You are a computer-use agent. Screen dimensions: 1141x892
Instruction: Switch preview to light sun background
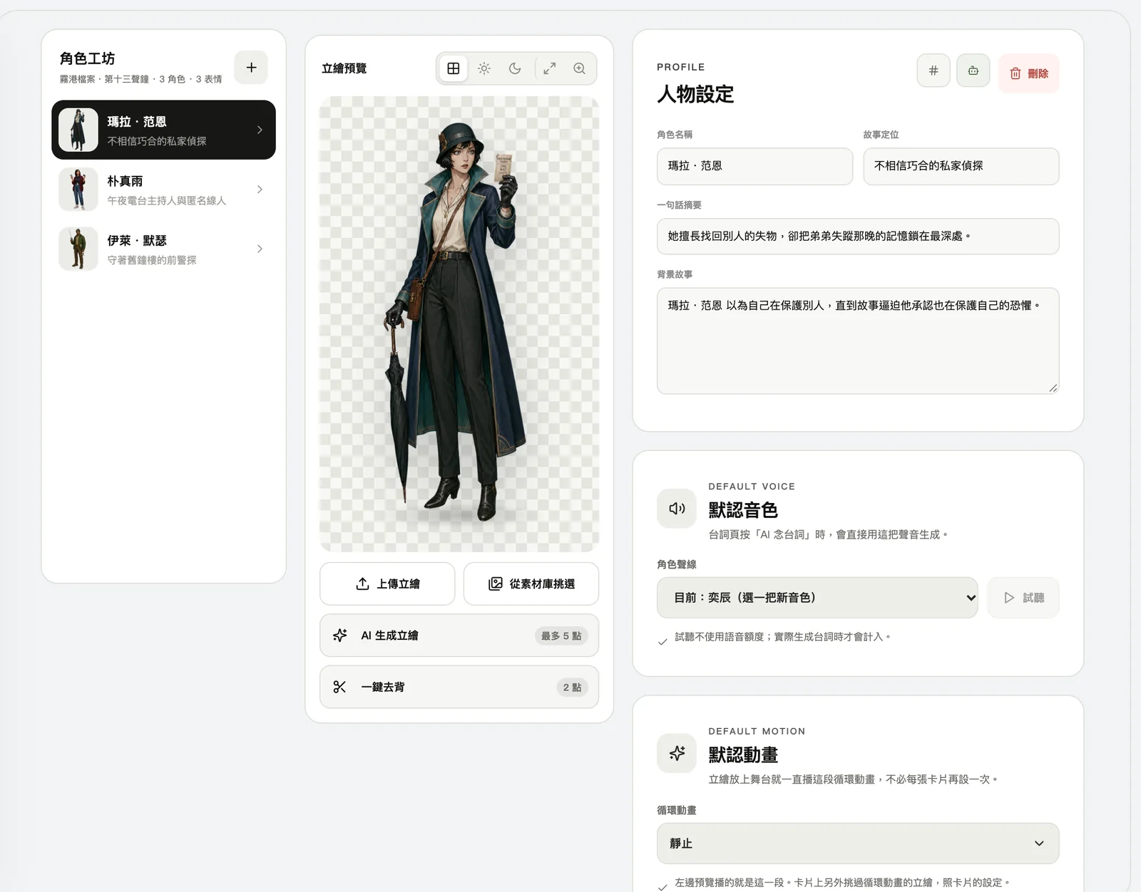(484, 68)
